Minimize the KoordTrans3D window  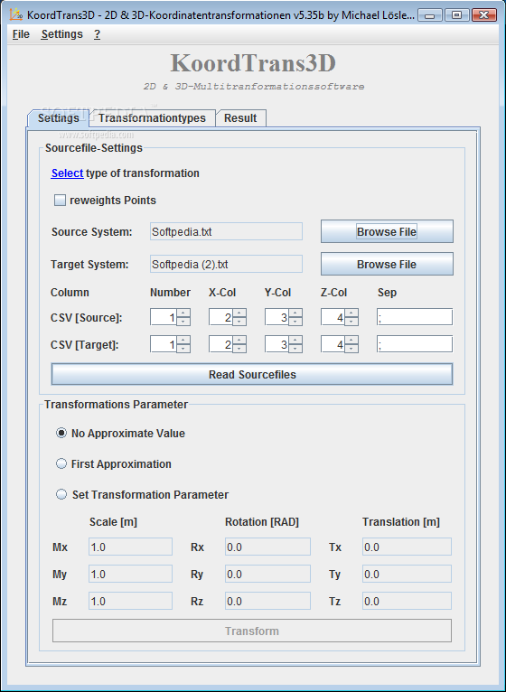430,15
